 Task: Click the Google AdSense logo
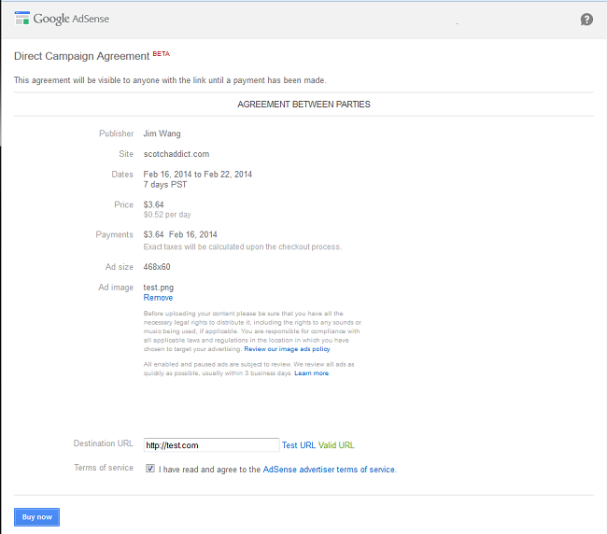click(62, 19)
